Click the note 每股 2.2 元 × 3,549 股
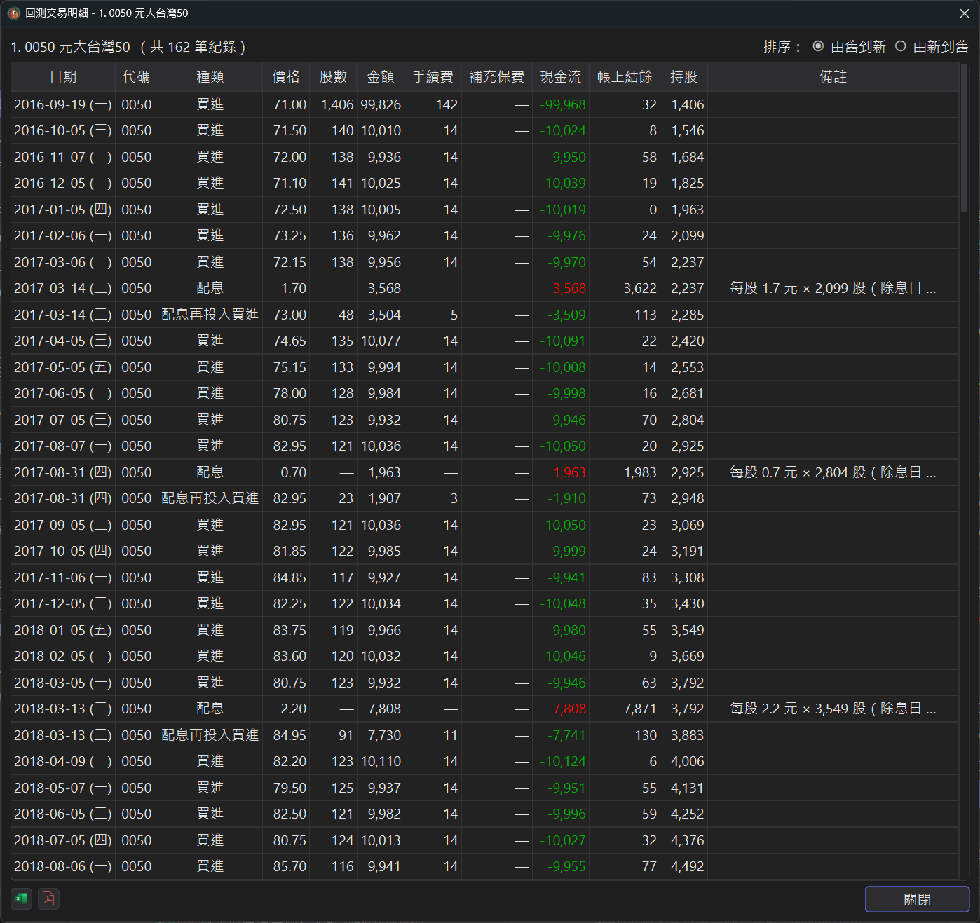Image resolution: width=980 pixels, height=923 pixels. point(833,709)
